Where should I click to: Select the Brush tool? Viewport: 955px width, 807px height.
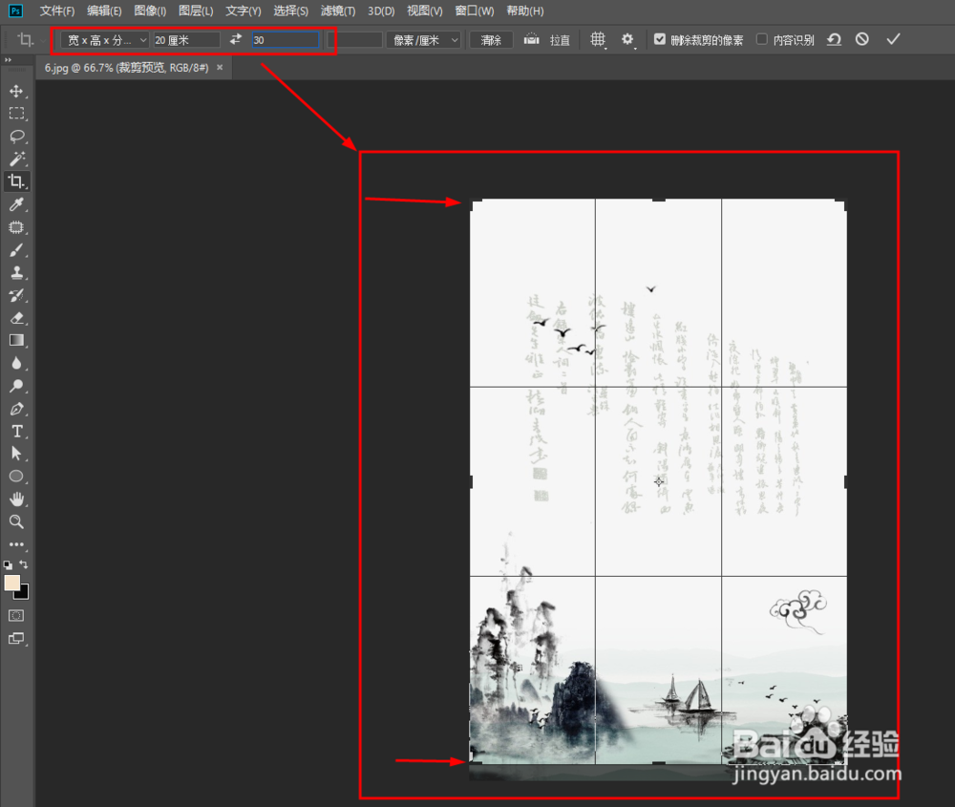[16, 250]
